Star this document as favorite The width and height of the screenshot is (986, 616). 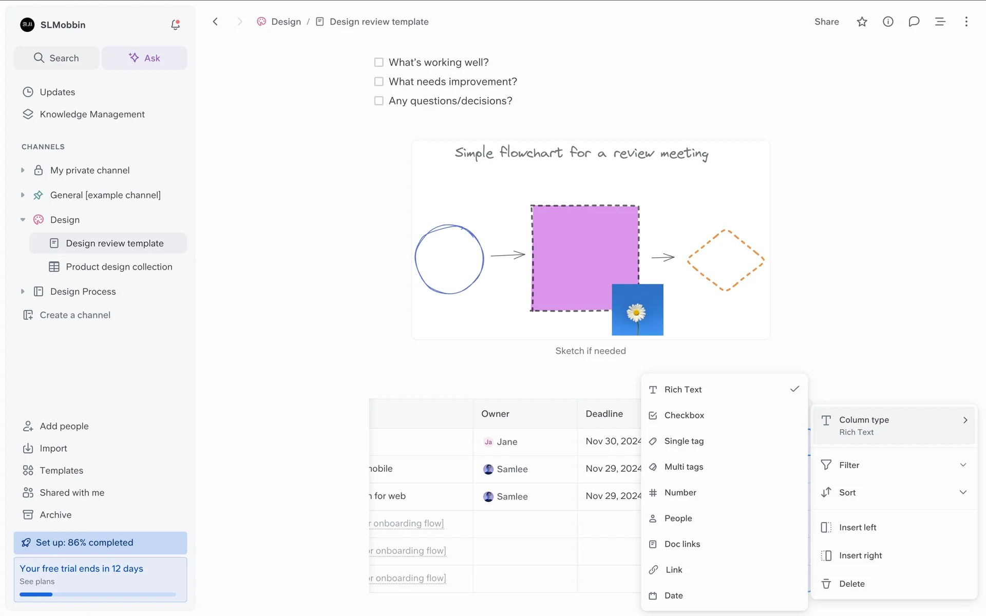click(862, 22)
